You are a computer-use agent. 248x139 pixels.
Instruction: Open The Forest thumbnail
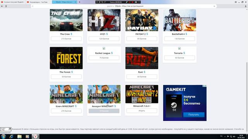pyautogui.click(x=66, y=58)
